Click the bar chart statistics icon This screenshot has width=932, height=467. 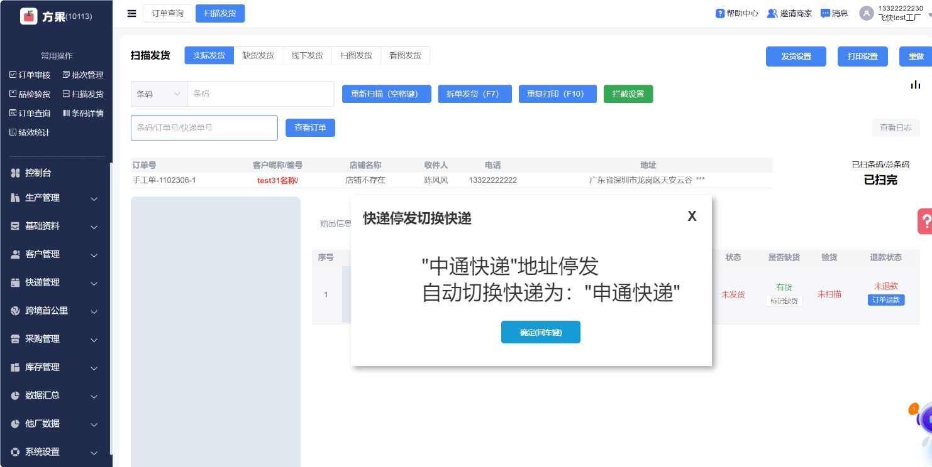[x=916, y=85]
